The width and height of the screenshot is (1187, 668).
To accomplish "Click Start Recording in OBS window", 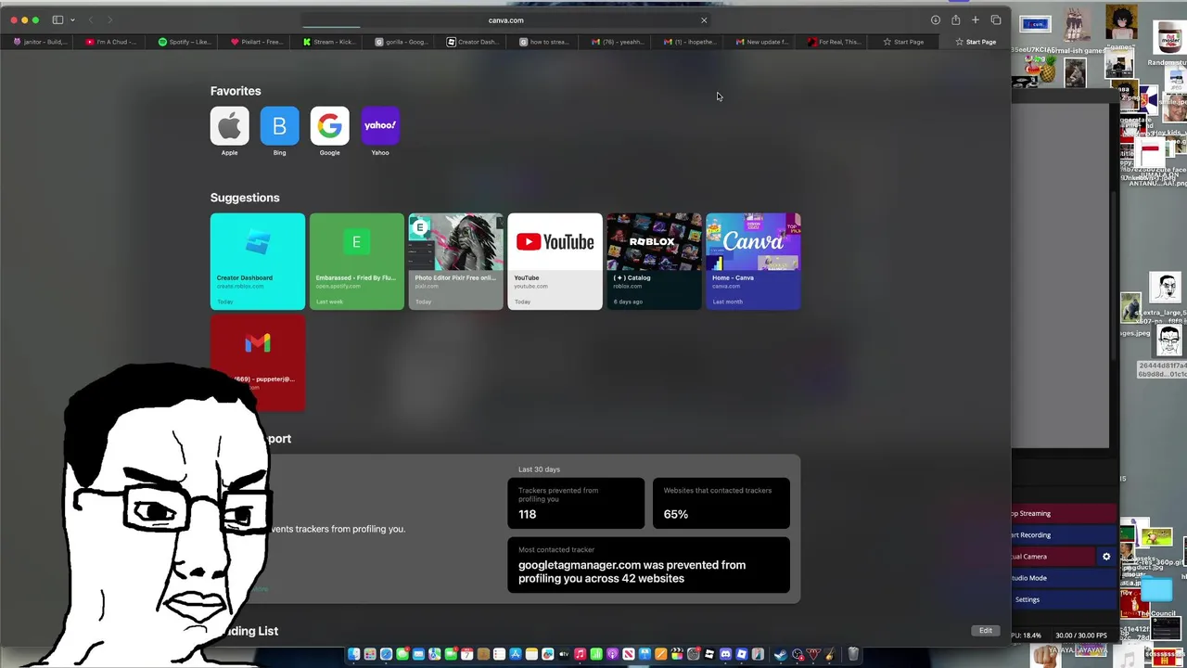I will click(1064, 534).
